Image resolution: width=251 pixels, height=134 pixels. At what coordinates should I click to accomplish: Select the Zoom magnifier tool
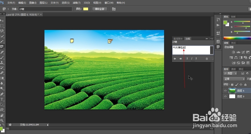click(x=2, y=120)
